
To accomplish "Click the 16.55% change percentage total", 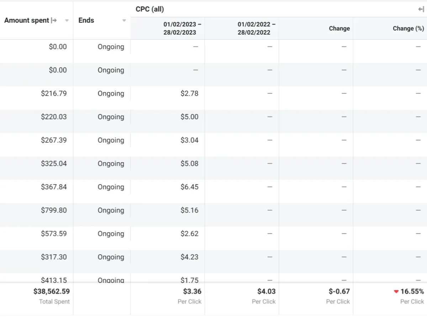I will tap(412, 291).
